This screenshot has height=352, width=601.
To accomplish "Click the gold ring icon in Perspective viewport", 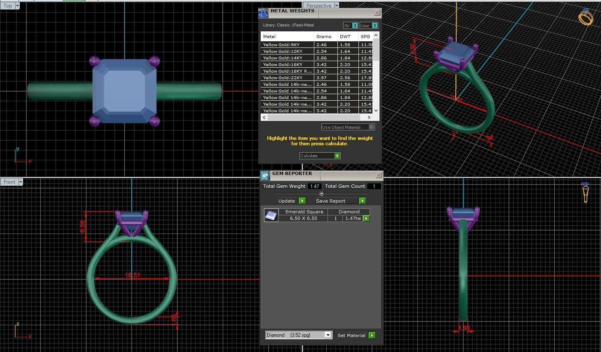I will click(x=586, y=17).
